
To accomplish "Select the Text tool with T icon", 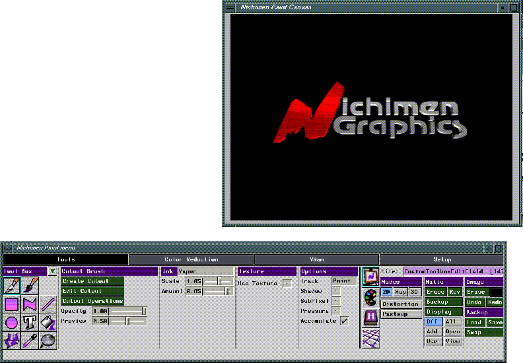I will pos(30,322).
